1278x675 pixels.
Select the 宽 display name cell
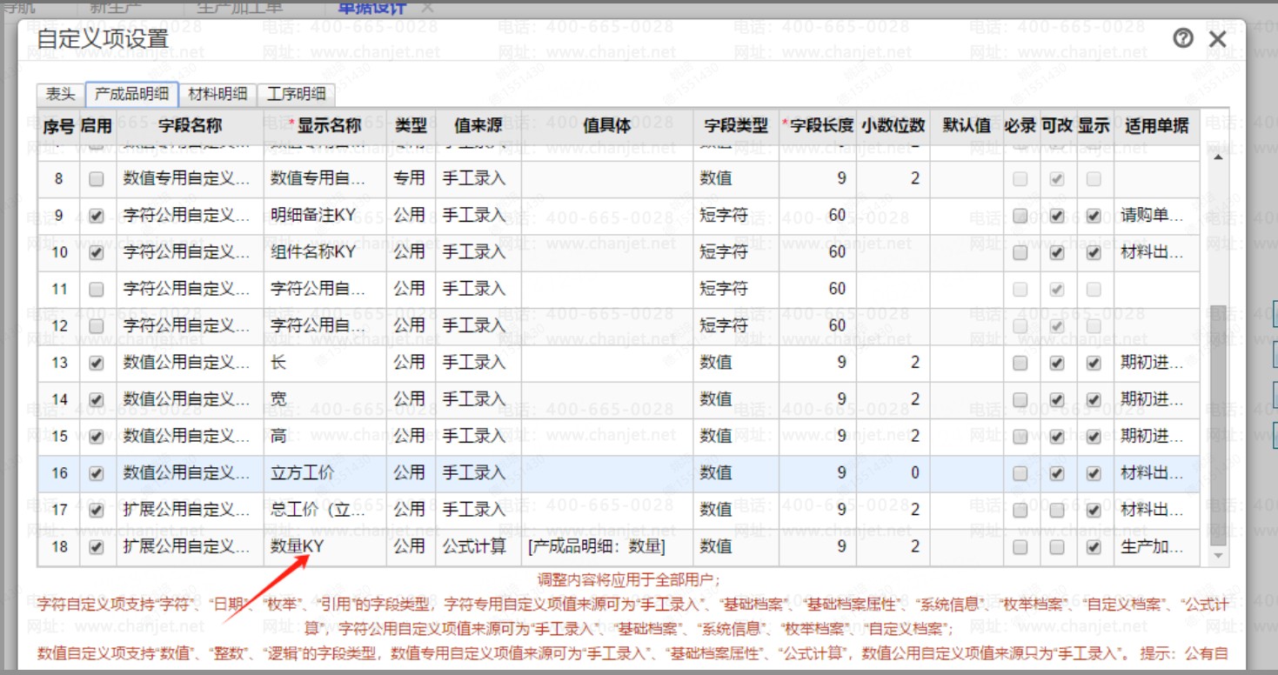pos(325,399)
